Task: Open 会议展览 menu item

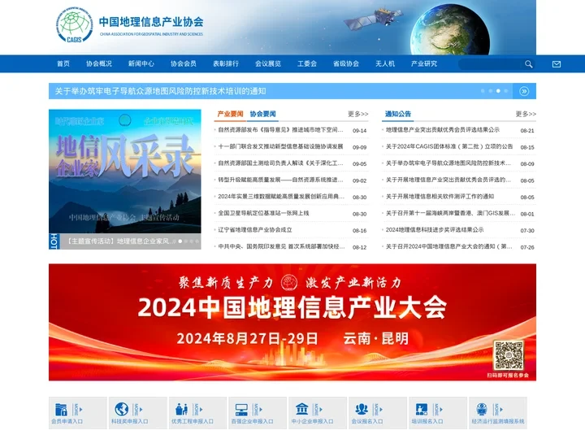Action: [x=268, y=64]
